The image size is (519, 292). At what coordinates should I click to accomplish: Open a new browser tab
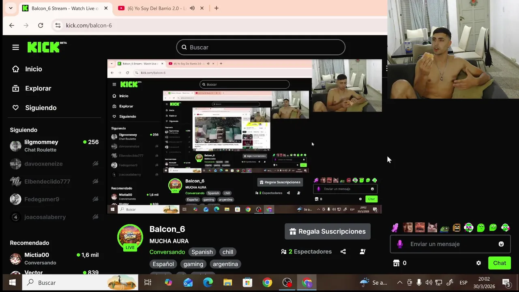coord(217,8)
